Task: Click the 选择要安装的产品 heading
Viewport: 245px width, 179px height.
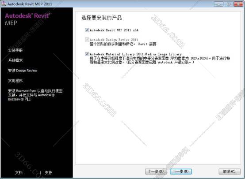Action: tap(102, 18)
